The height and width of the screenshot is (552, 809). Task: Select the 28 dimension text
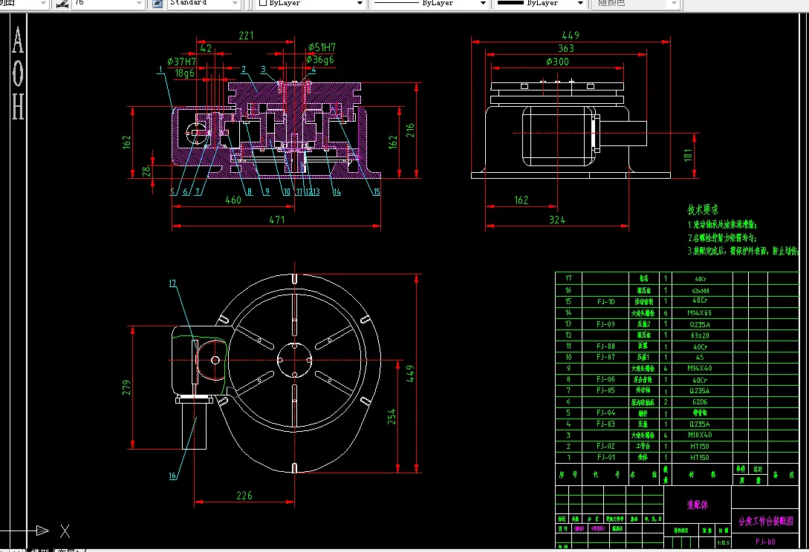[x=146, y=171]
